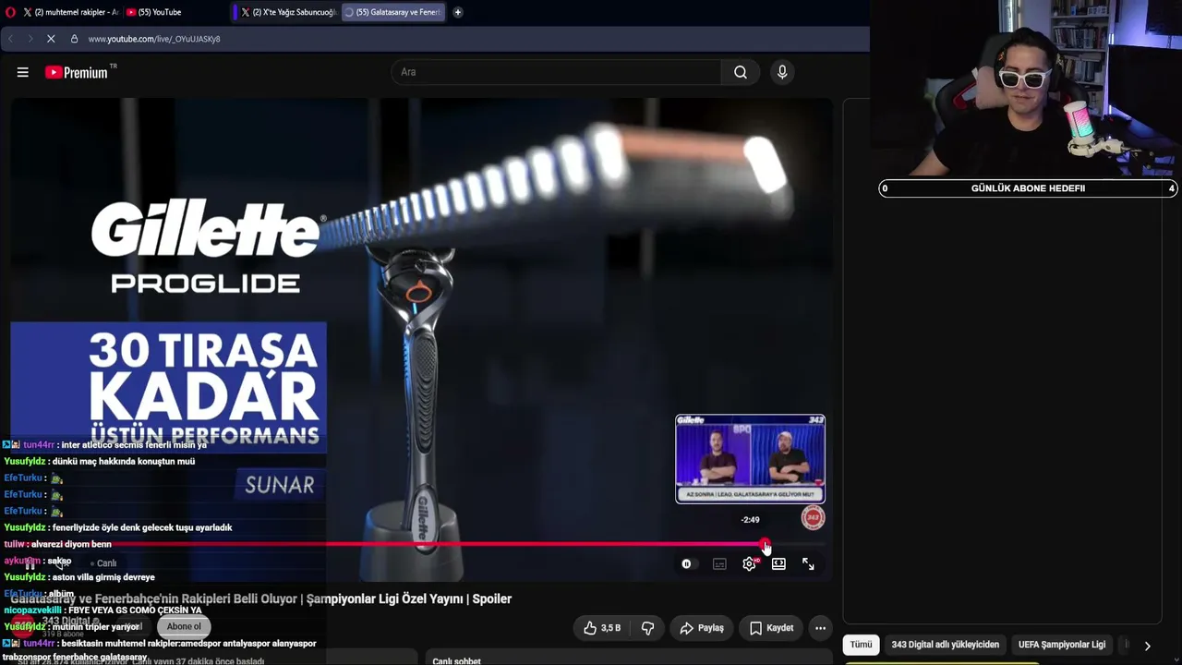Click message 'inter atletico secmis fenerli misin ya'
The height and width of the screenshot is (665, 1182).
(x=134, y=444)
